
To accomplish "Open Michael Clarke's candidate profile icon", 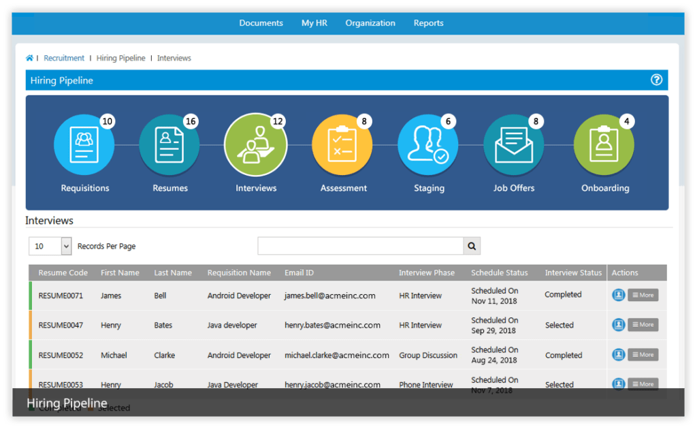I will point(619,354).
